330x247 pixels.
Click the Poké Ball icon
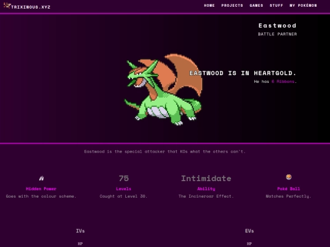tap(288, 177)
